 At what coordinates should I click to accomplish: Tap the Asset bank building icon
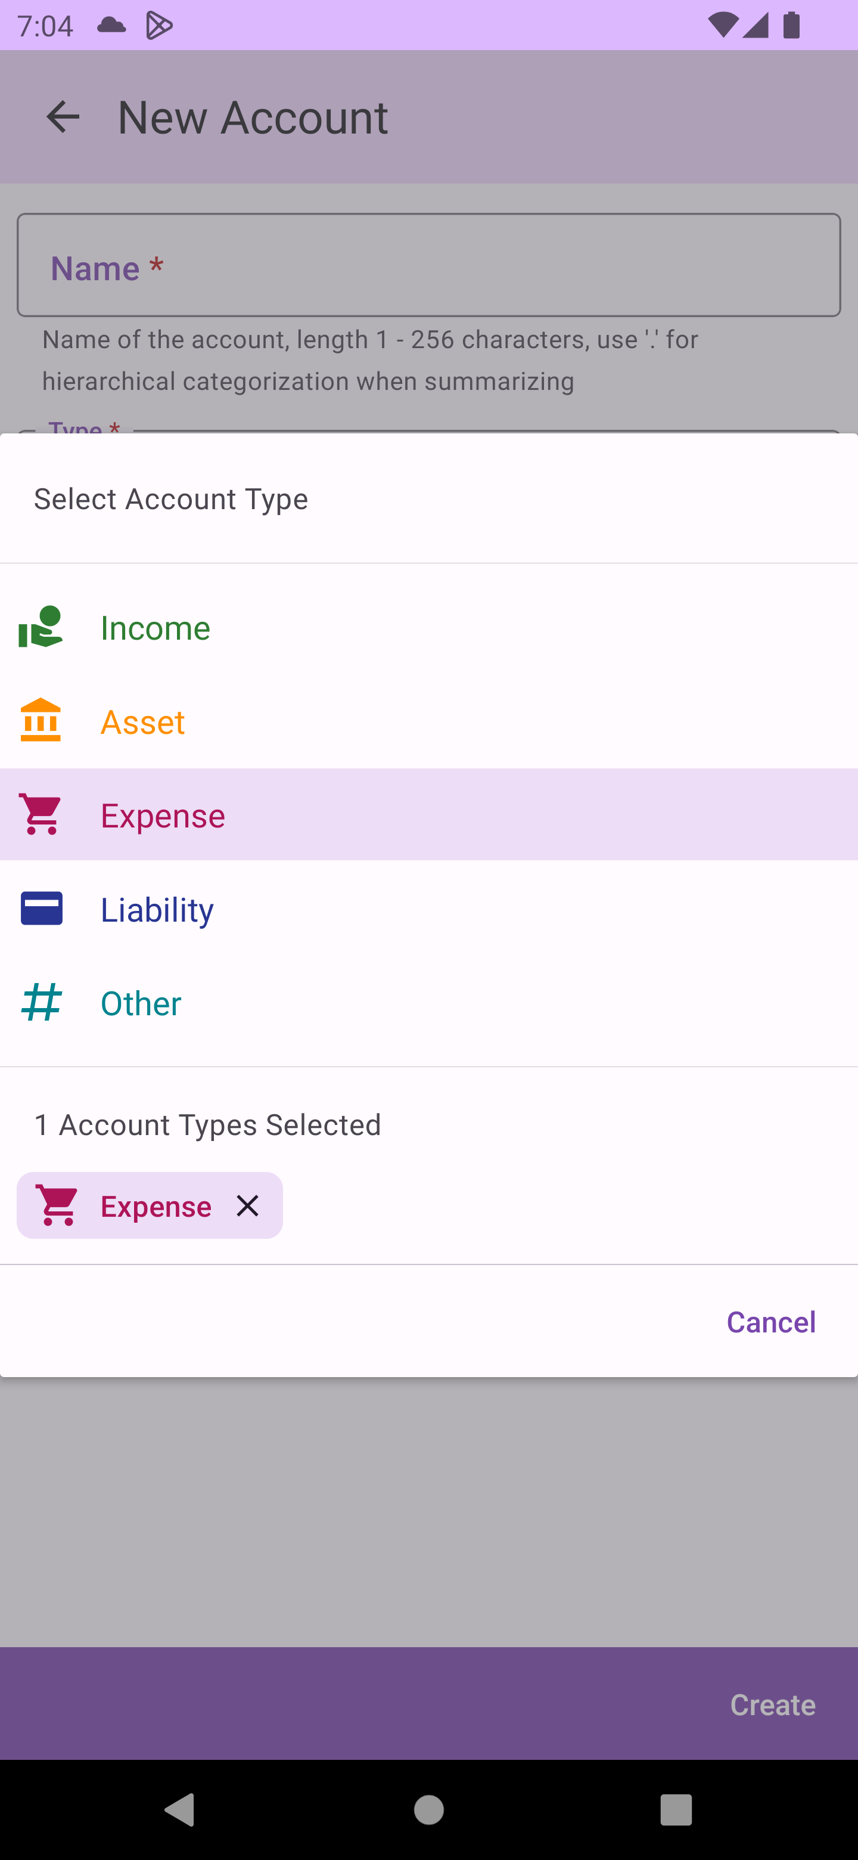pyautogui.click(x=41, y=721)
